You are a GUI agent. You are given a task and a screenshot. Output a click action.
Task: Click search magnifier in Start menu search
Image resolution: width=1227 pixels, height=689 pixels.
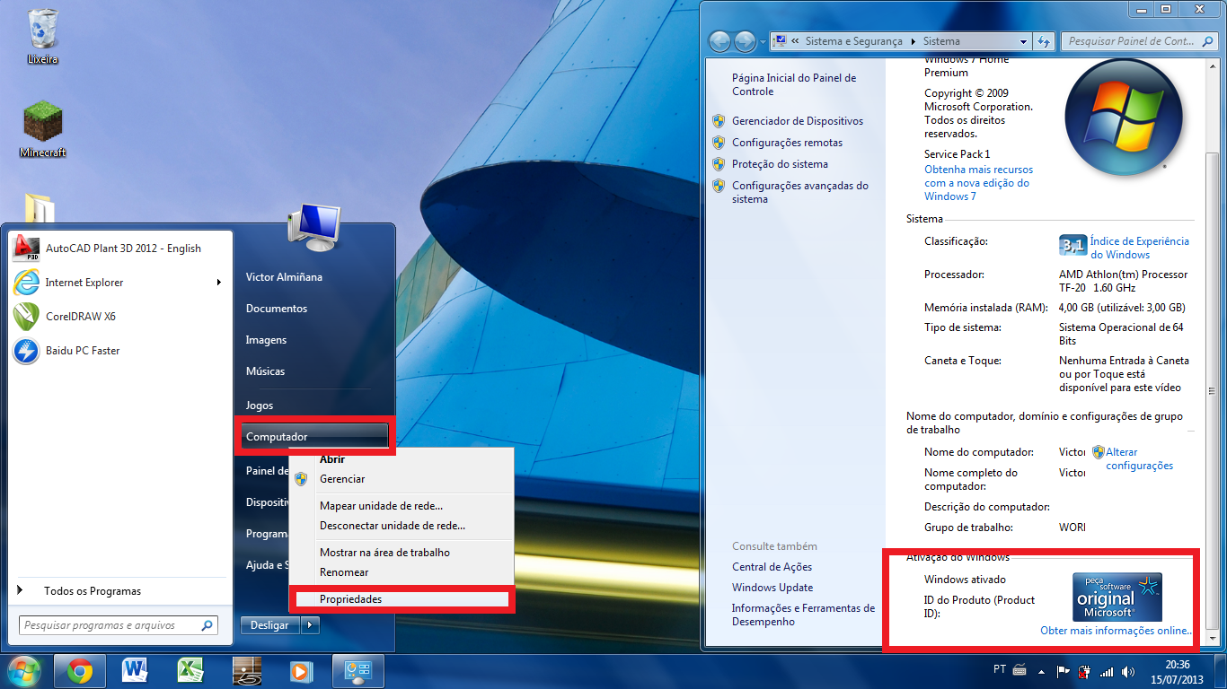click(207, 625)
